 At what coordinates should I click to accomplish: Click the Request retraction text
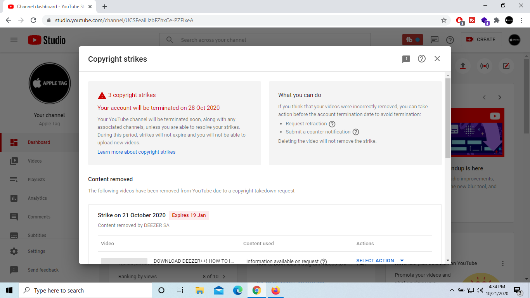coord(306,123)
